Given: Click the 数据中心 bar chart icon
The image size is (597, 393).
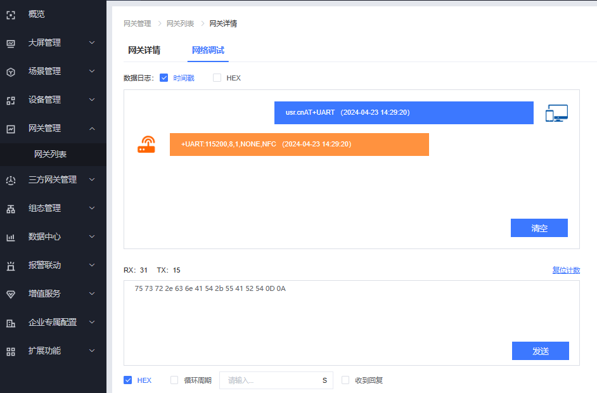Looking at the screenshot, I should tap(11, 237).
